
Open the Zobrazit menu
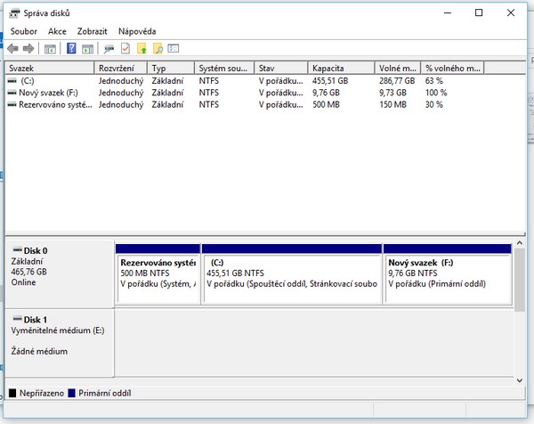point(92,31)
